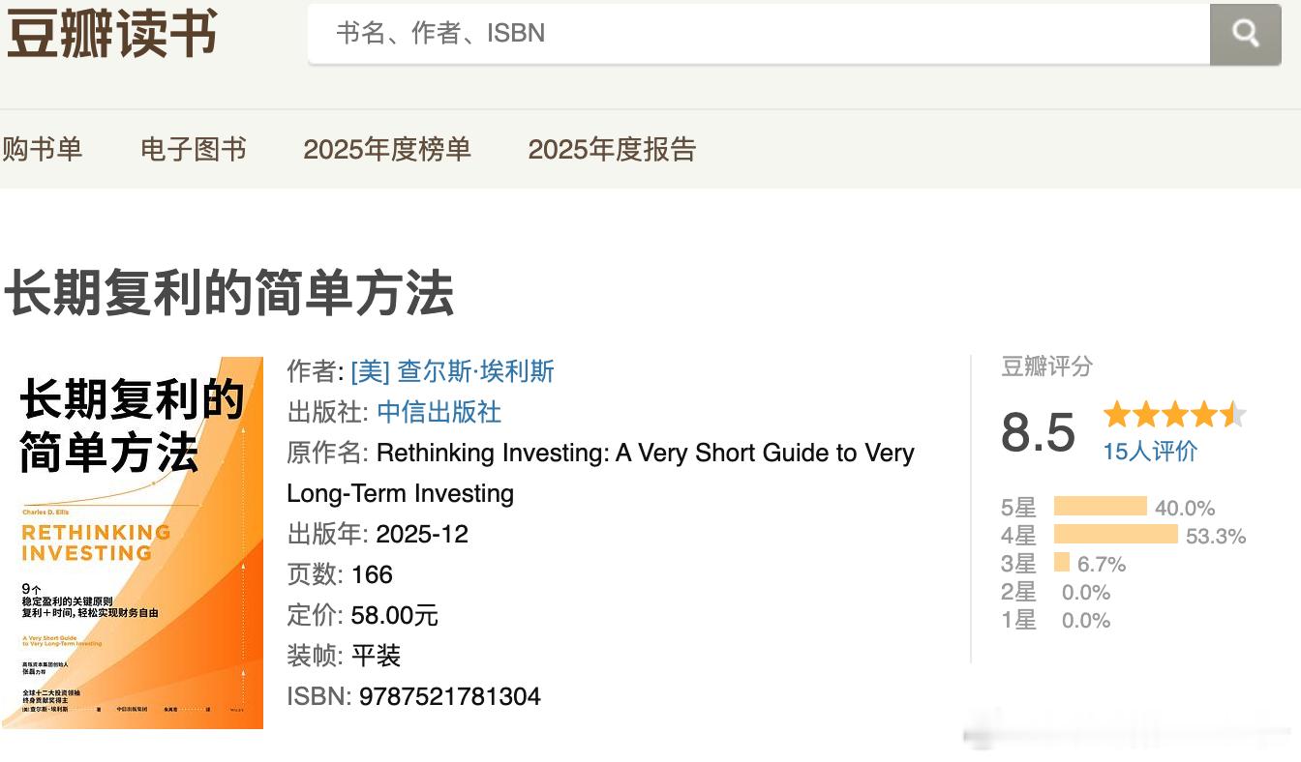Viewport: 1301px width, 762px height.
Task: Click the search input field
Action: point(678,34)
